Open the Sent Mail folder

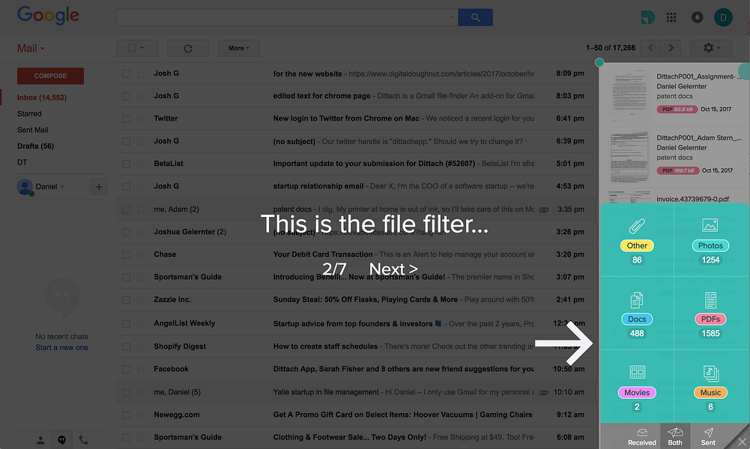[32, 130]
